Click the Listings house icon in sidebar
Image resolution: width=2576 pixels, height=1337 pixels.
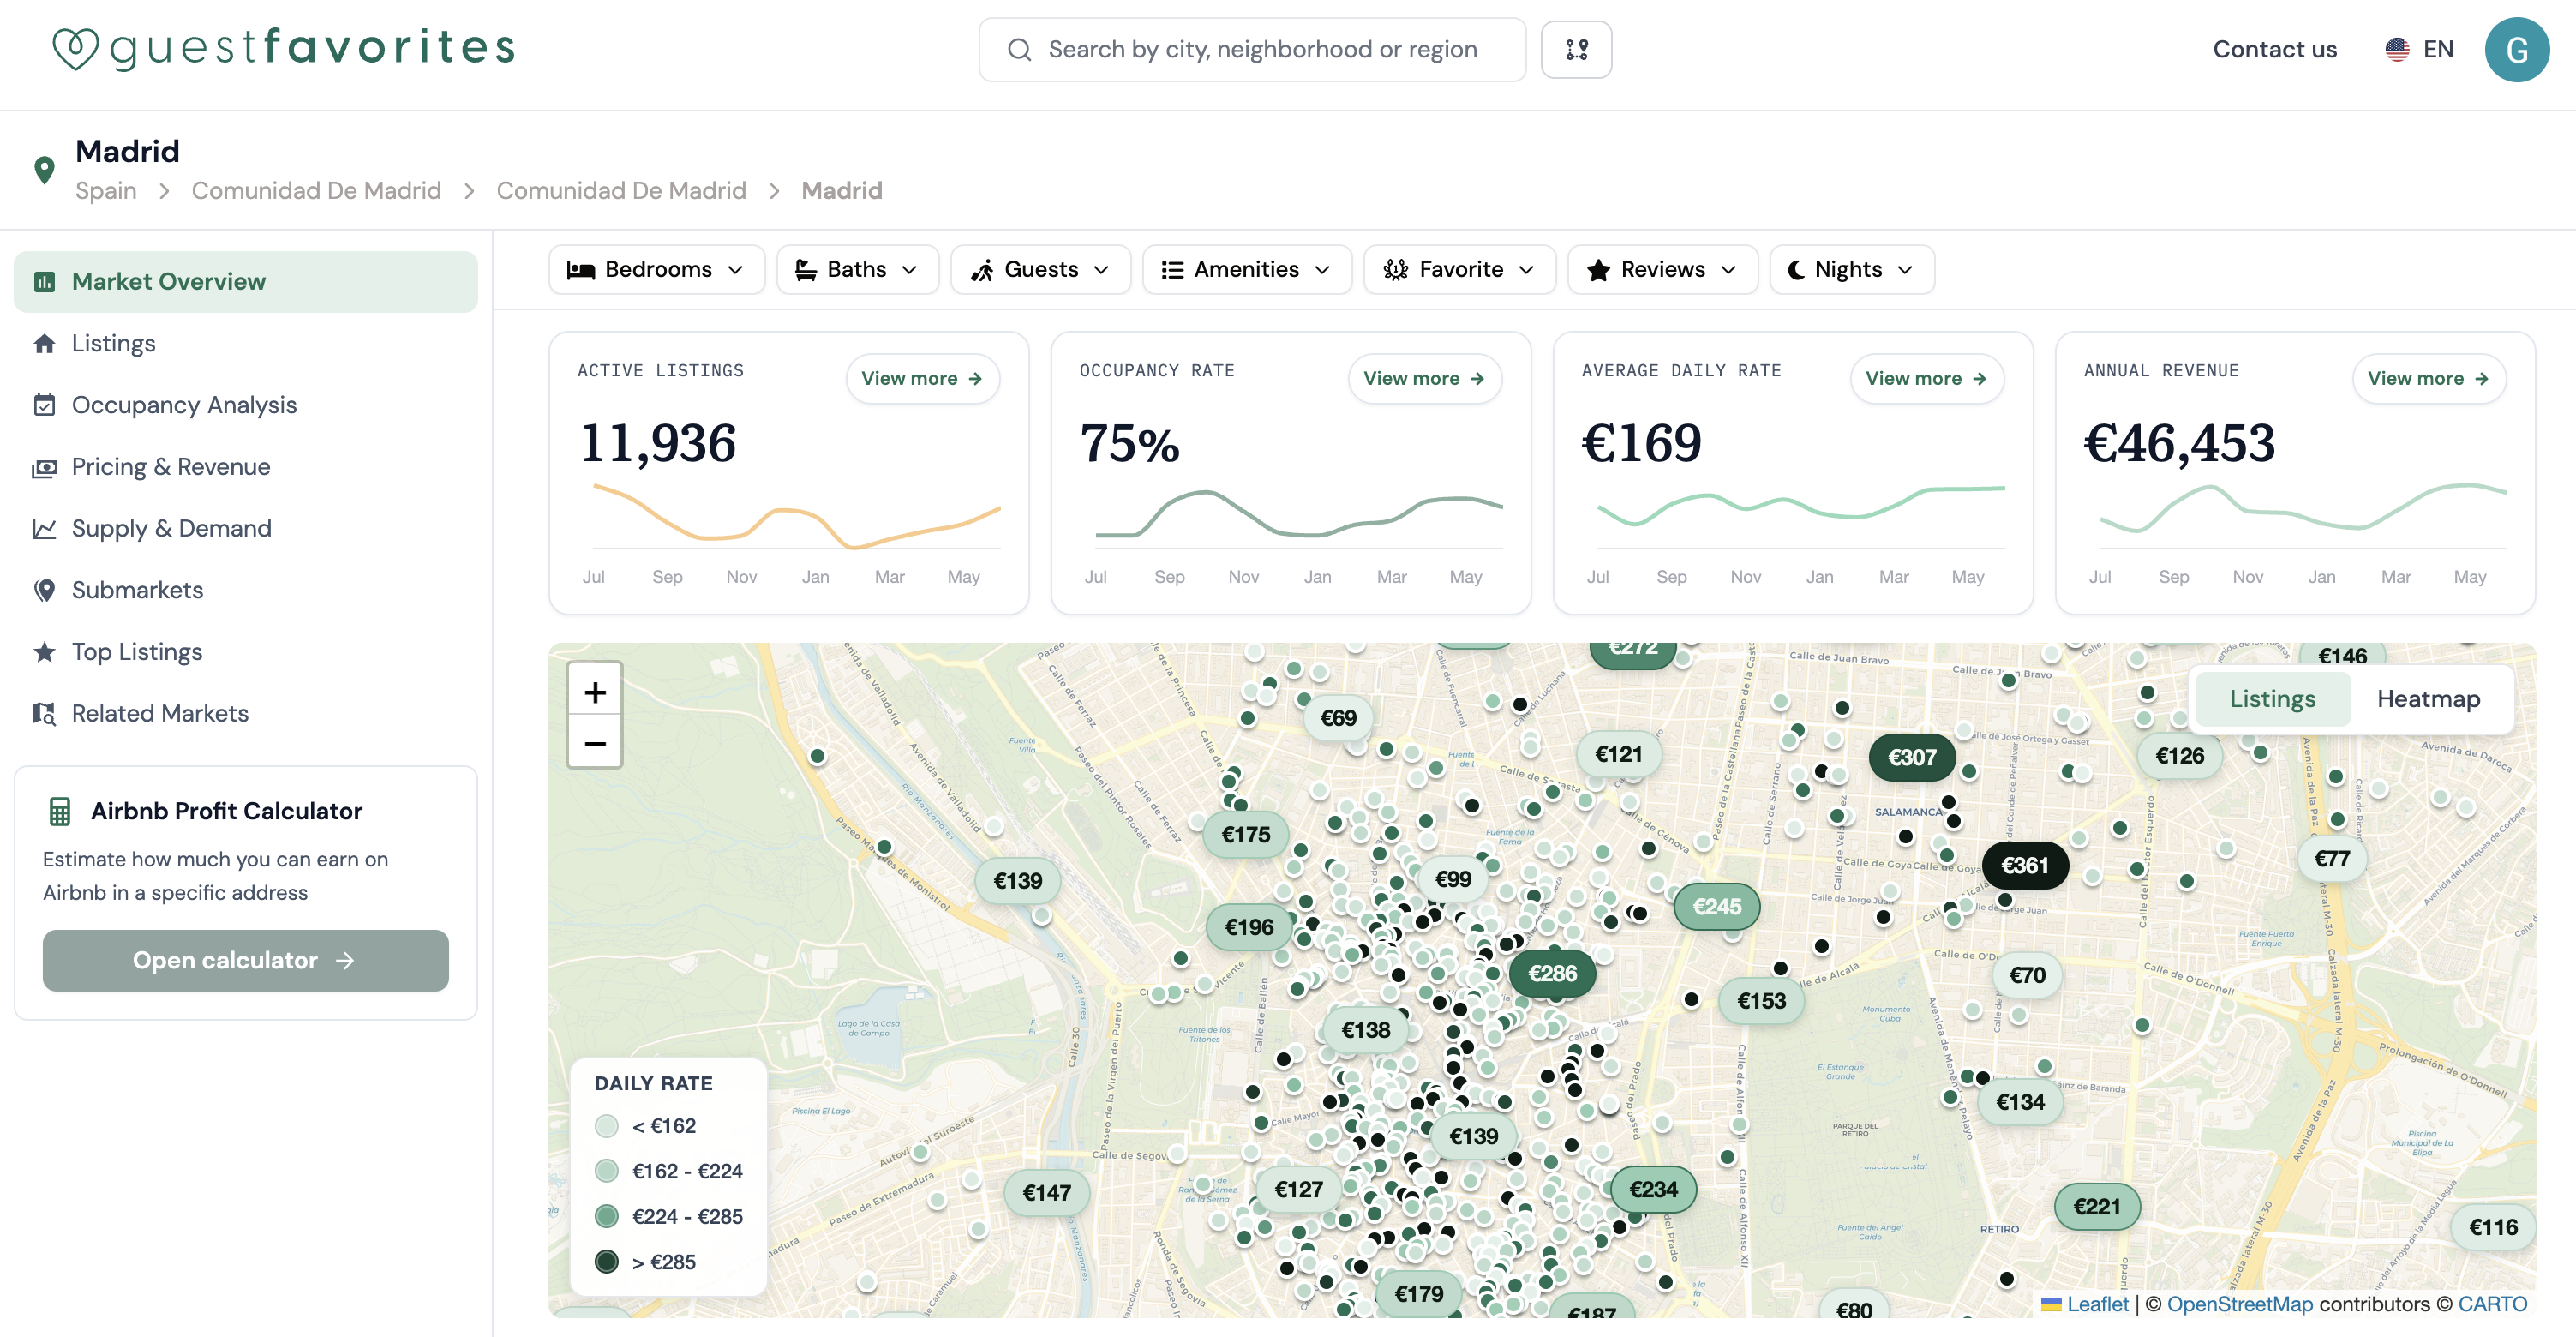coord(44,343)
